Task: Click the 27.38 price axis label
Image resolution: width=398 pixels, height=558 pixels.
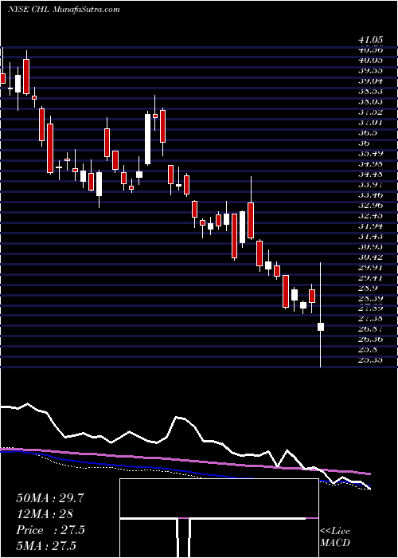Action: (x=369, y=319)
